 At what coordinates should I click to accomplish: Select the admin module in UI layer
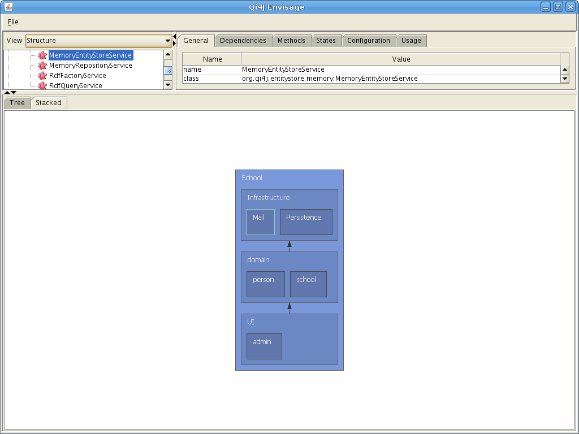click(264, 346)
